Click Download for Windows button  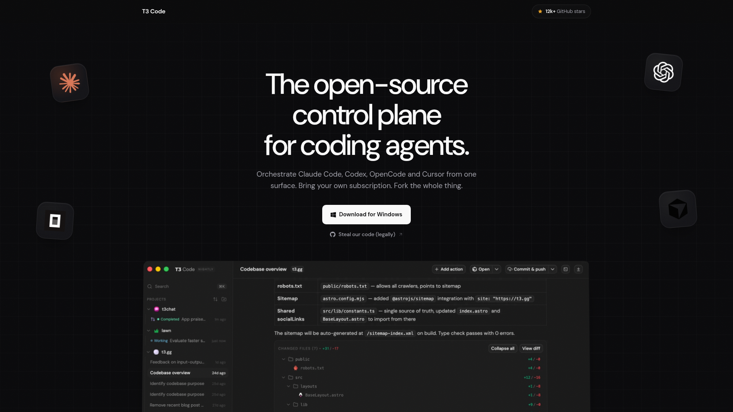click(x=366, y=214)
